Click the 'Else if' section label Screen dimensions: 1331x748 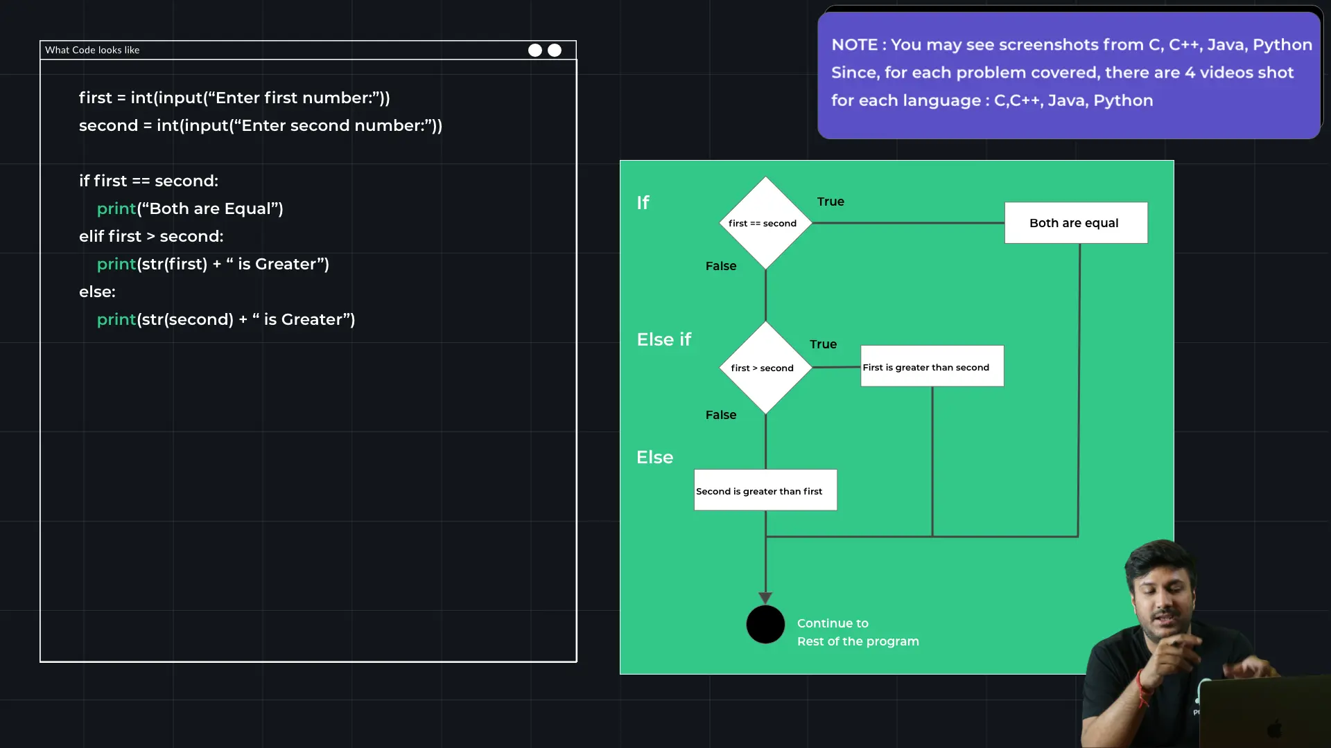tap(663, 339)
